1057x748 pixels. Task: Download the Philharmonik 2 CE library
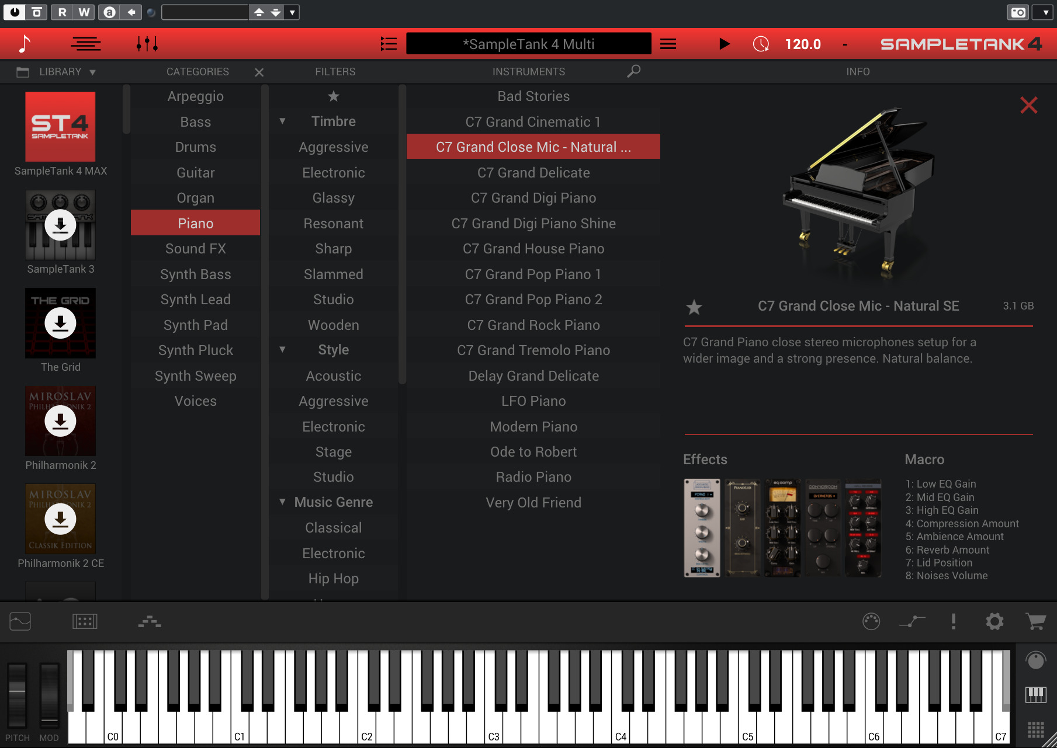click(x=60, y=519)
